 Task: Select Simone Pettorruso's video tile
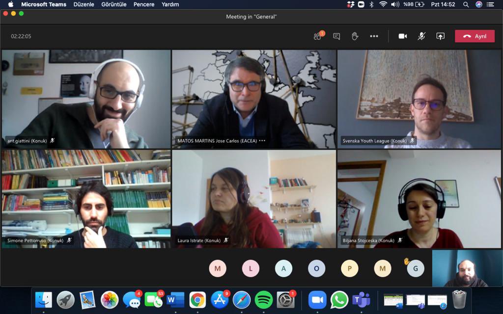pos(86,199)
